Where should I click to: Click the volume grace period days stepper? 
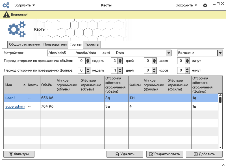click(120, 61)
